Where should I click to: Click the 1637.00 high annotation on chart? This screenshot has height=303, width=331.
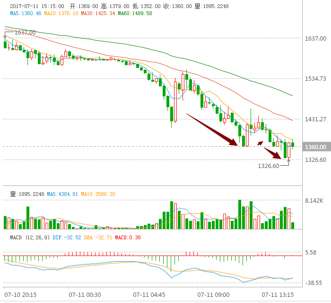[25, 33]
